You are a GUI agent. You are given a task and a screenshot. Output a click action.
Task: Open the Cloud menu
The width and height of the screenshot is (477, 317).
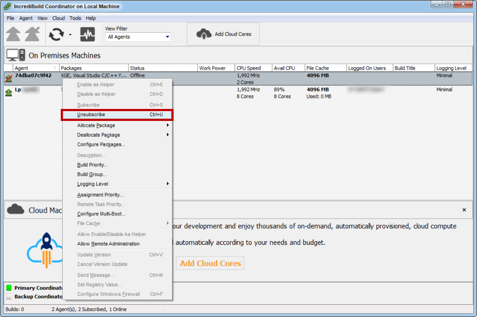[59, 18]
